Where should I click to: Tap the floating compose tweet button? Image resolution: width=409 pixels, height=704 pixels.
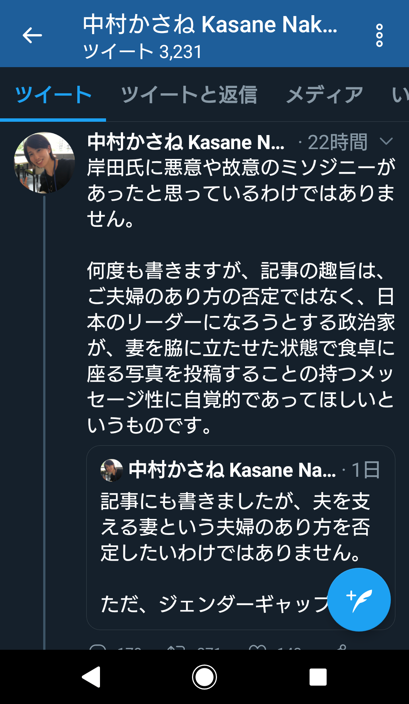pos(359,599)
